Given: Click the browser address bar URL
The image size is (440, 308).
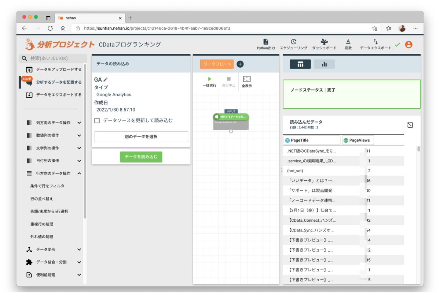Looking at the screenshot, I should click(x=157, y=28).
